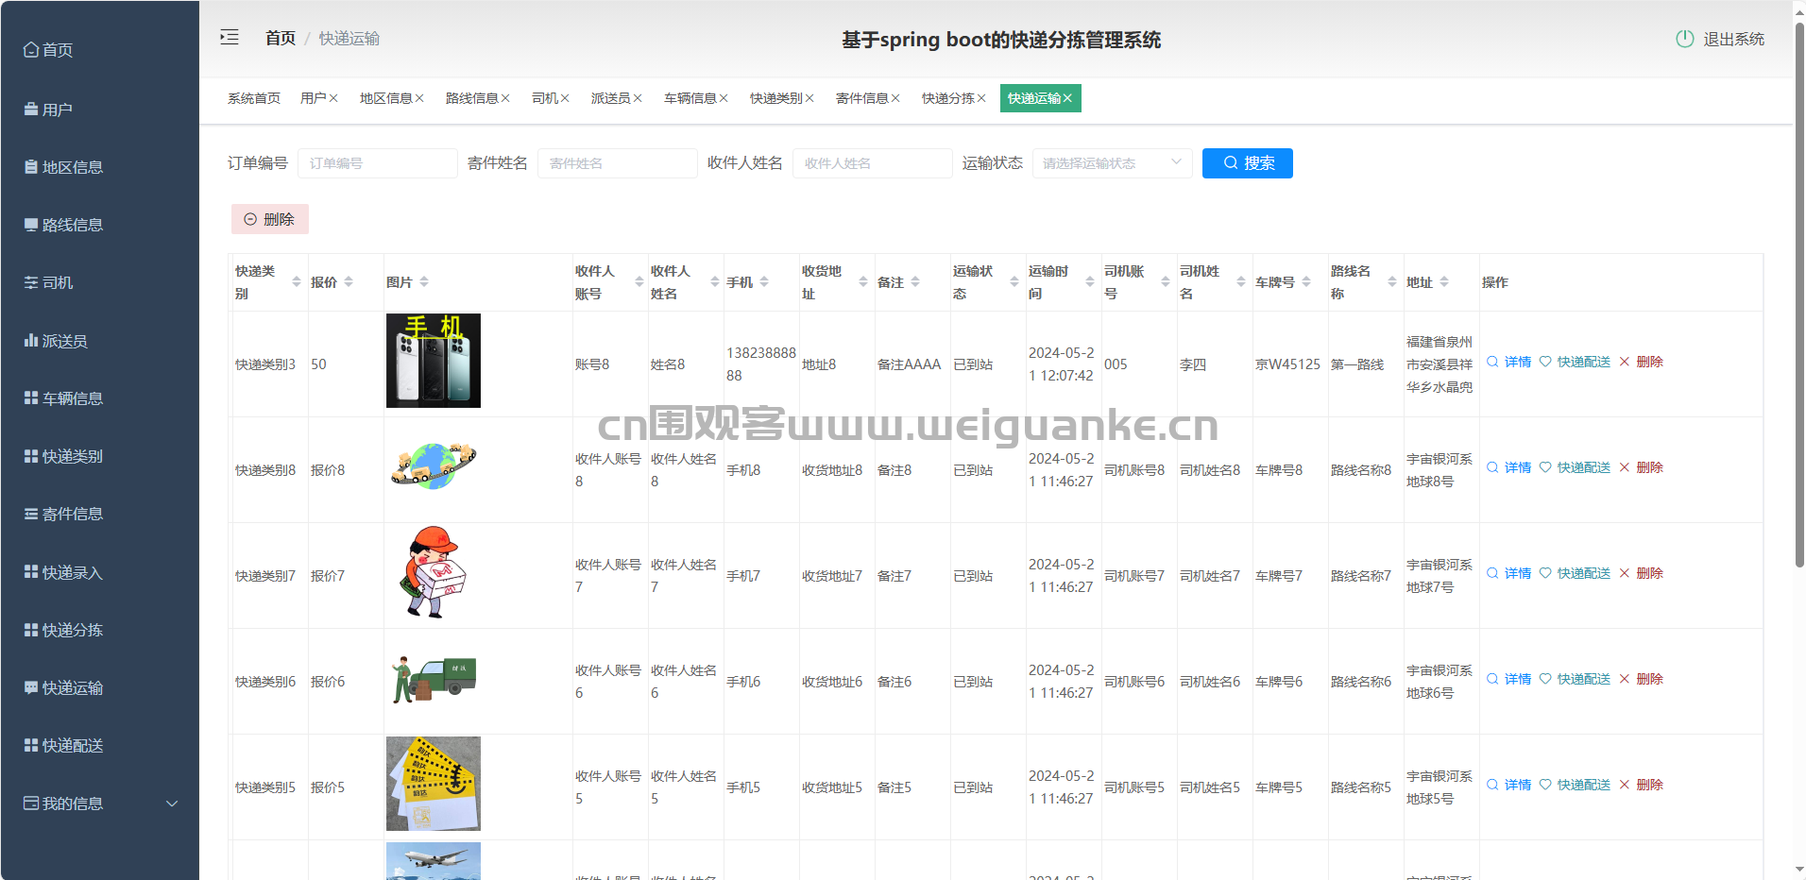This screenshot has width=1806, height=880.
Task: Open 详情 for the 快递类别3 row
Action: [1509, 363]
